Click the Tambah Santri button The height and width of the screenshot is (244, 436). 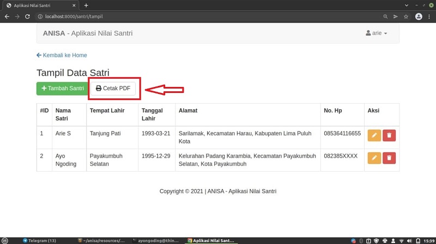click(63, 89)
